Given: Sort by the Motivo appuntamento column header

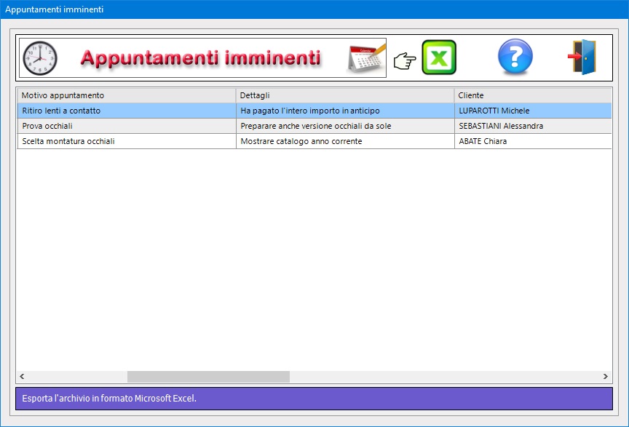Looking at the screenshot, I should point(127,95).
